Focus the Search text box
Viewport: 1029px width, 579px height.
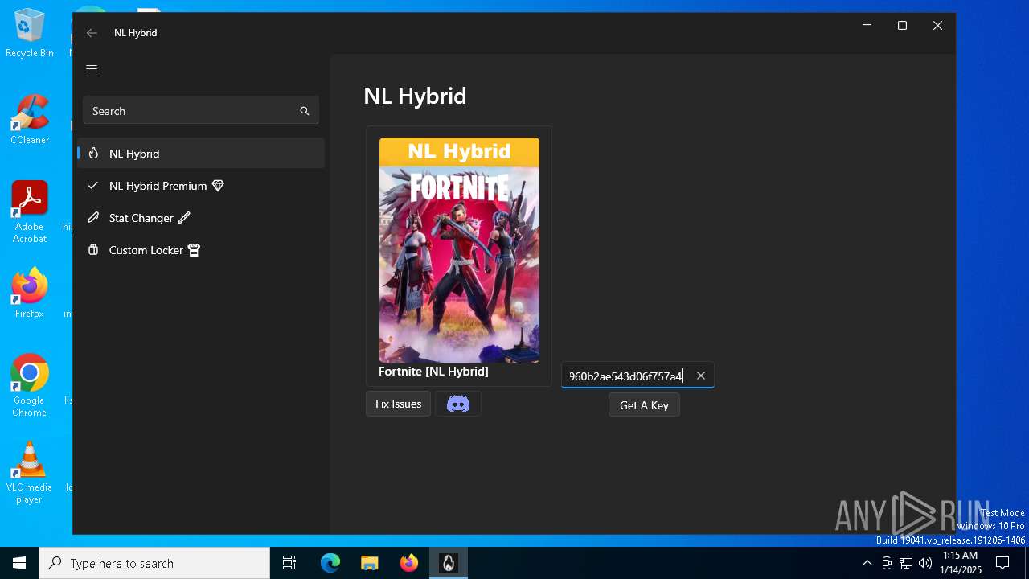[x=201, y=111]
